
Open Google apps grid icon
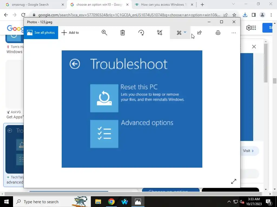coord(254,28)
